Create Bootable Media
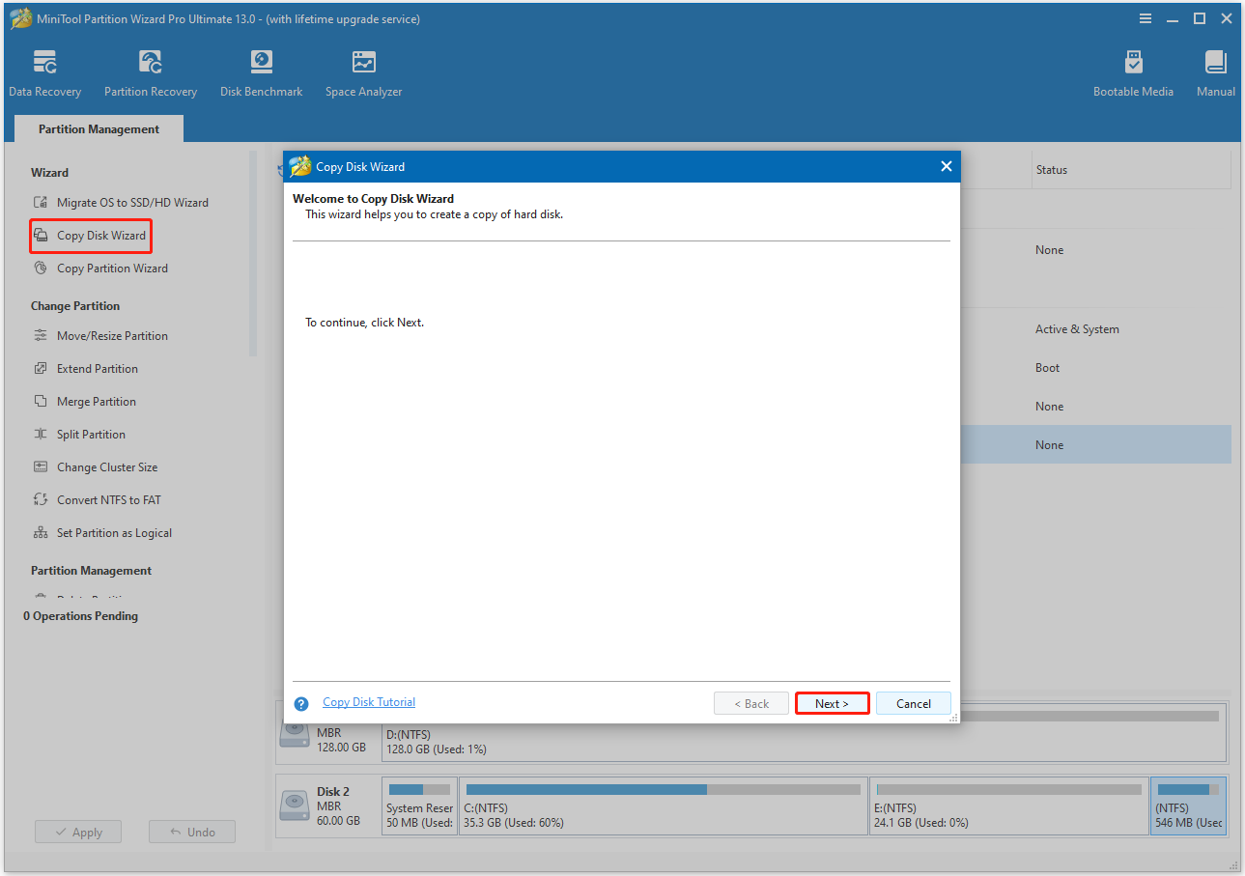The width and height of the screenshot is (1245, 876). pos(1133,72)
